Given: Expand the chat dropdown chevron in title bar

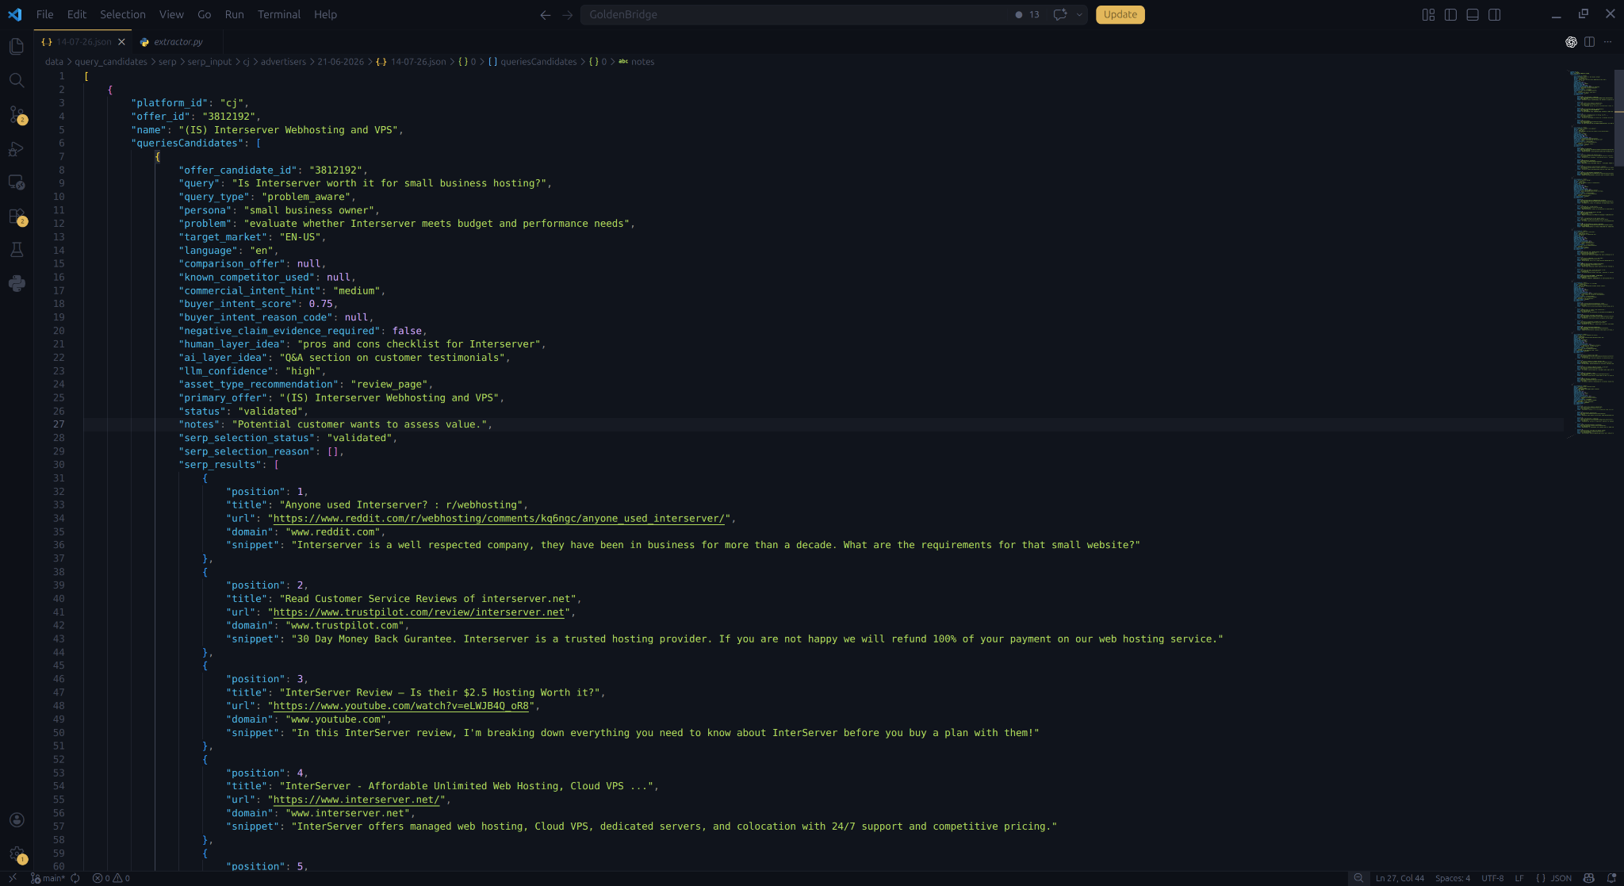Looking at the screenshot, I should click(x=1079, y=14).
